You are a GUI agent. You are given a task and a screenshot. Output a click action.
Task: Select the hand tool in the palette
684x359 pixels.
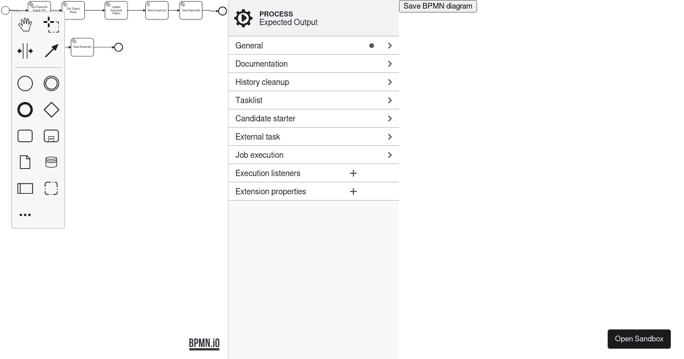click(x=25, y=25)
